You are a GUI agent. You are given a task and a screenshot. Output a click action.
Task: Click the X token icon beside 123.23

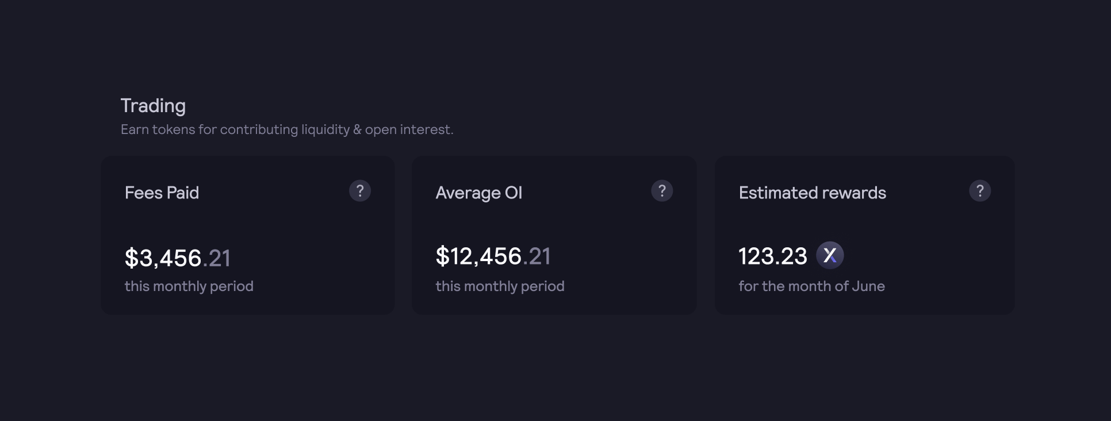(x=830, y=255)
